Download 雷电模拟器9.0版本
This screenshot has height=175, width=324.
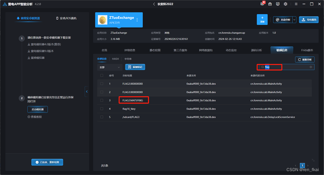[41, 51]
